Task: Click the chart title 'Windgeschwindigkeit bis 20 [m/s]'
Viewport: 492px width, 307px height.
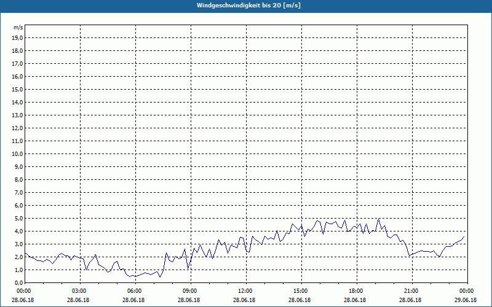Action: coord(248,6)
